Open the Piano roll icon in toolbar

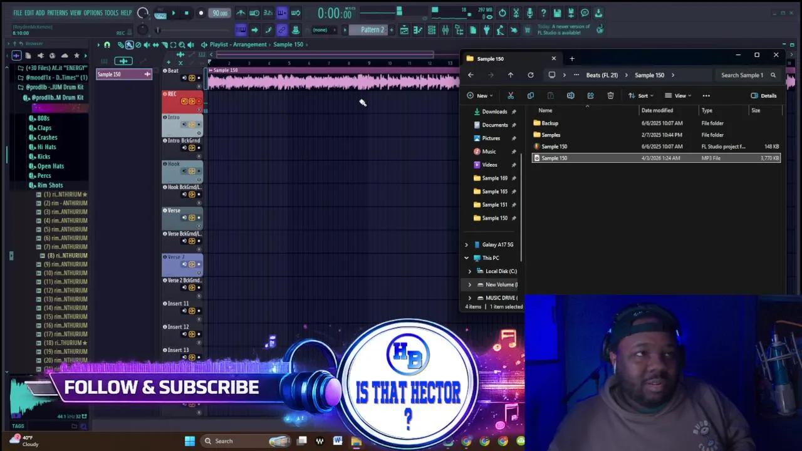tap(417, 30)
